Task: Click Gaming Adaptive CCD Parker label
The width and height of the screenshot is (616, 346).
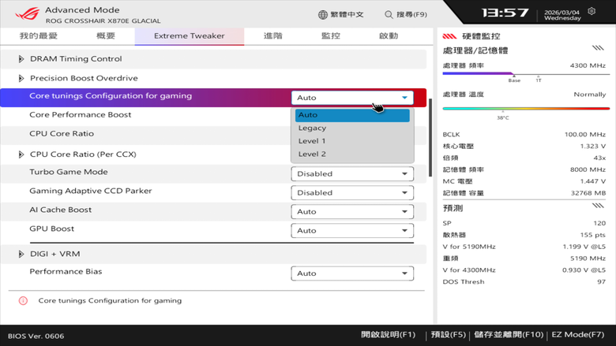Action: click(x=90, y=191)
